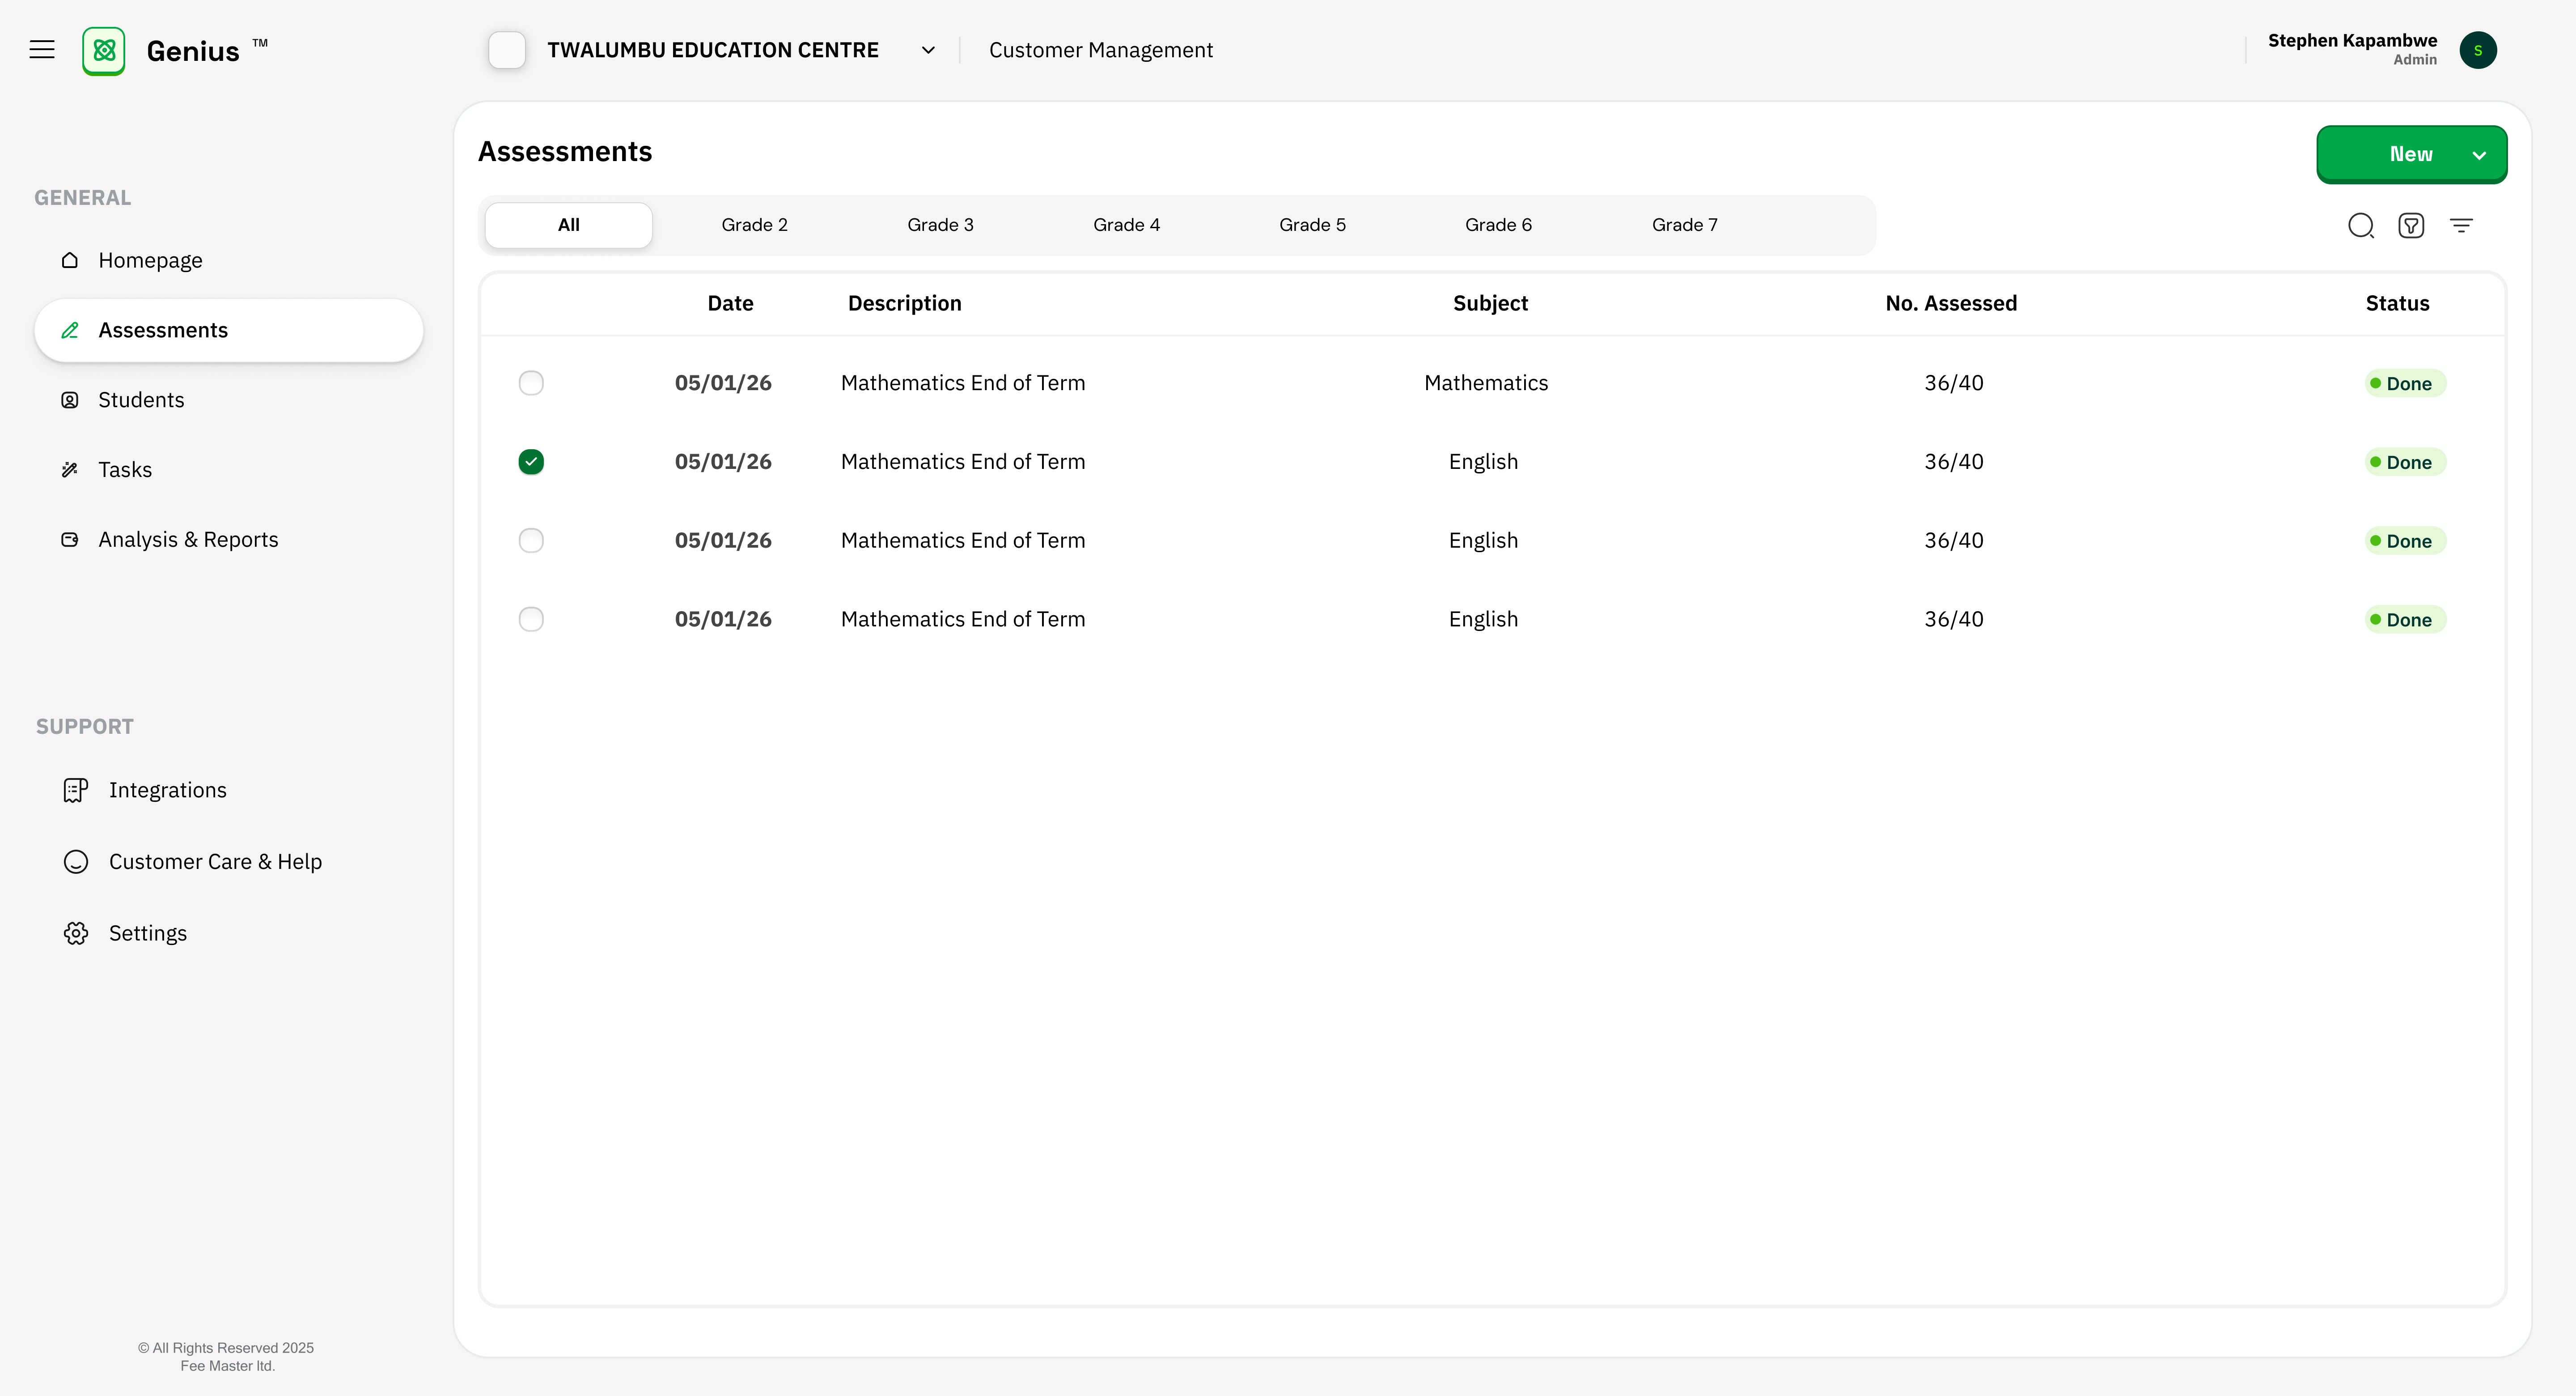Click the TWALUMBU EDUCATION CENTRE name
The height and width of the screenshot is (1396, 2576).
tap(713, 50)
